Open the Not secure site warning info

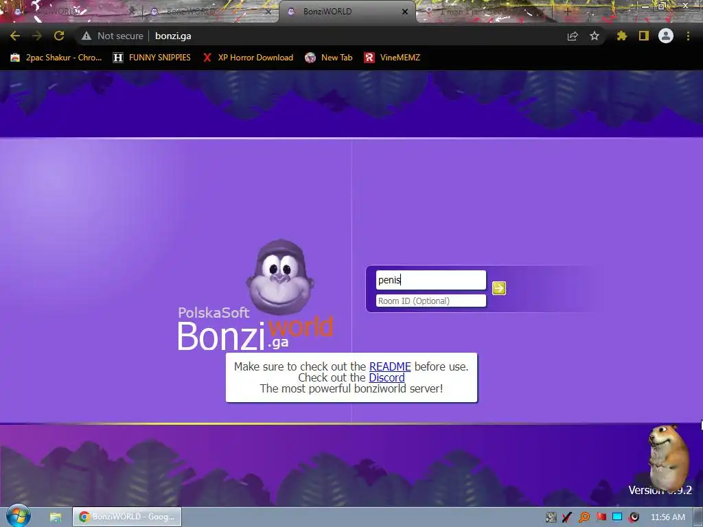tap(113, 36)
